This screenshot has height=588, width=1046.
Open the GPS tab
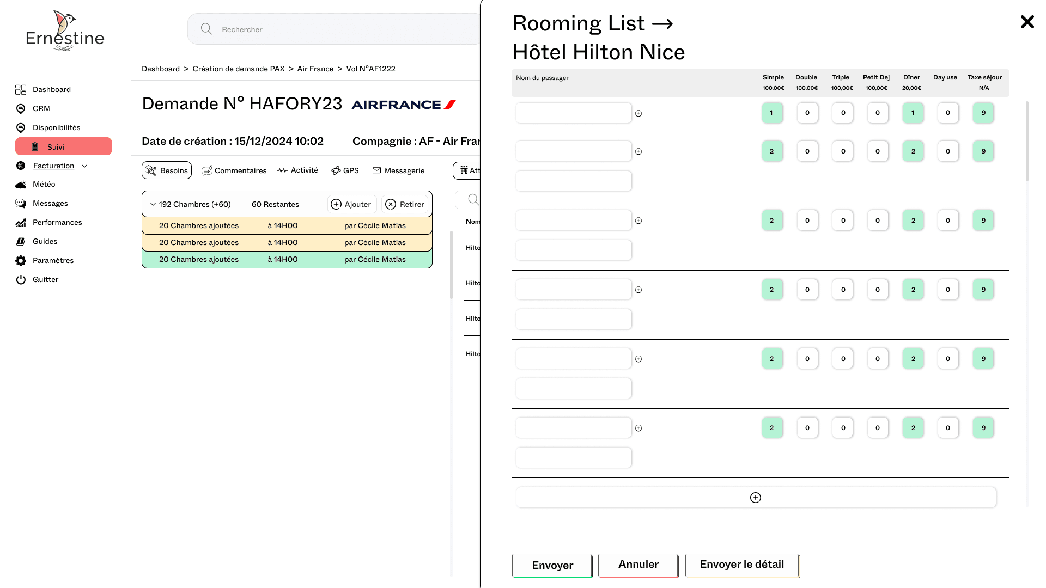345,170
